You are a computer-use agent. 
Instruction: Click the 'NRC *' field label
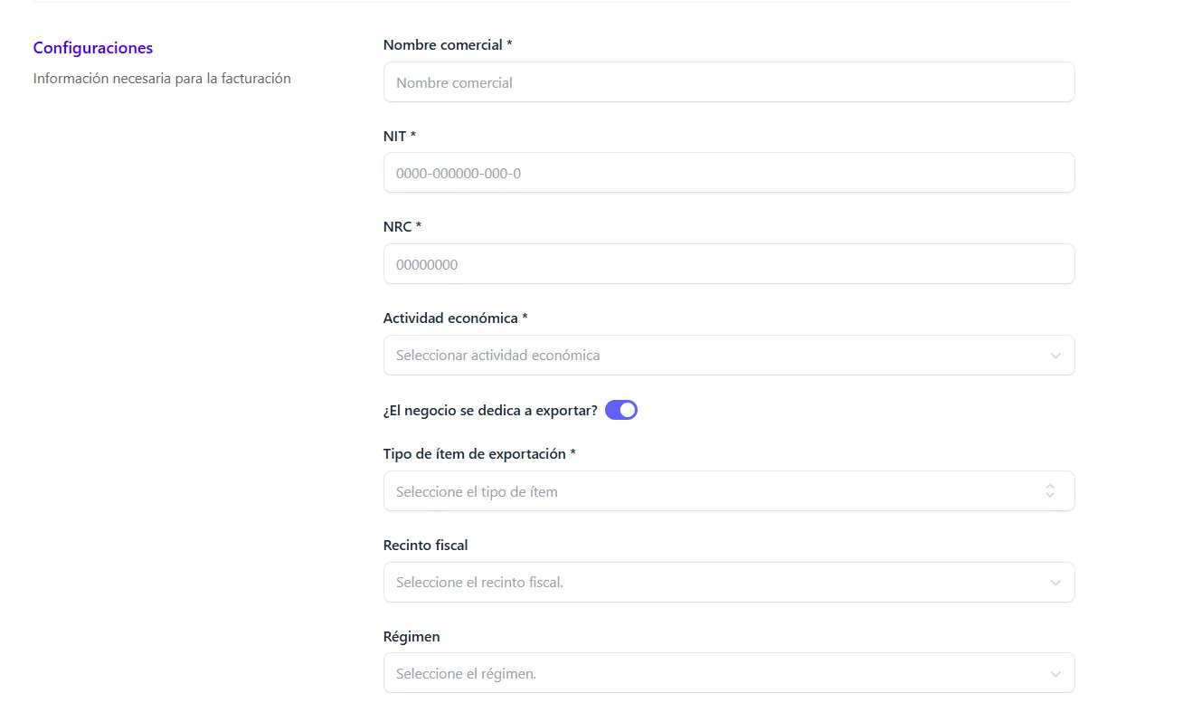click(402, 226)
